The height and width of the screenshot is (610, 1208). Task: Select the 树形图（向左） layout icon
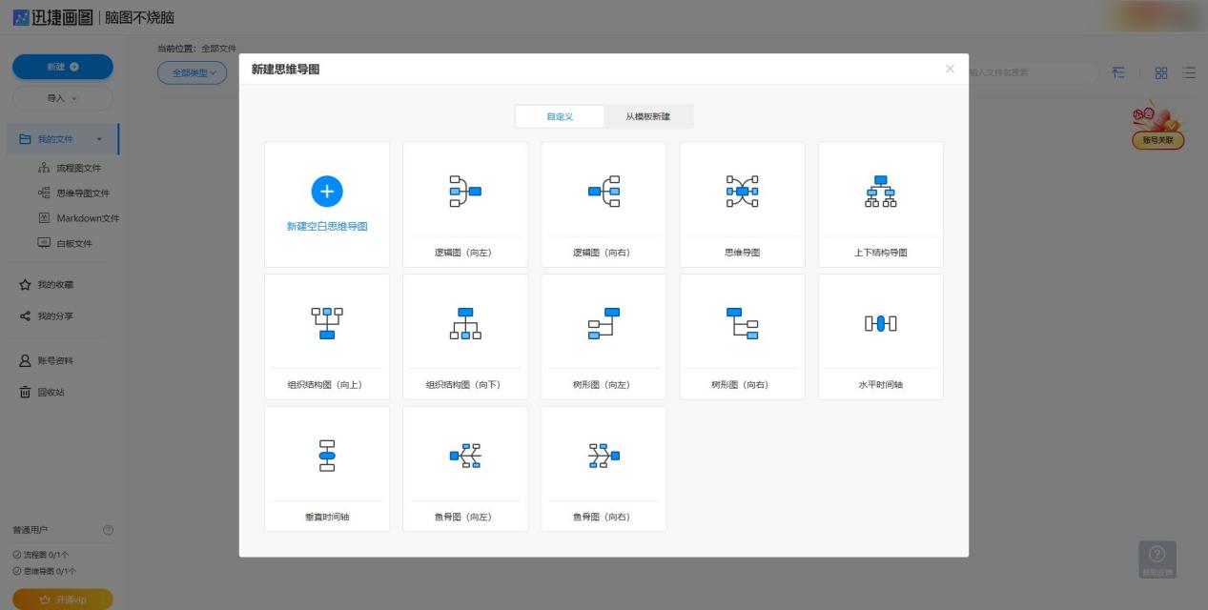604,323
